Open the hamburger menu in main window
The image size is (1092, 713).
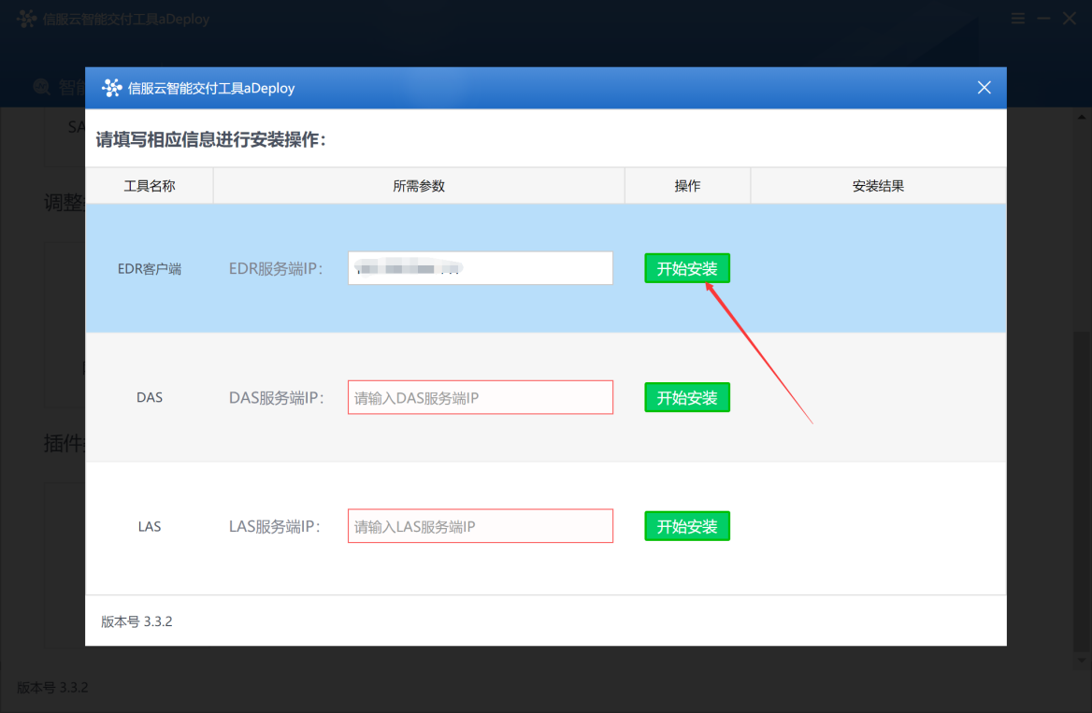click(x=1018, y=19)
